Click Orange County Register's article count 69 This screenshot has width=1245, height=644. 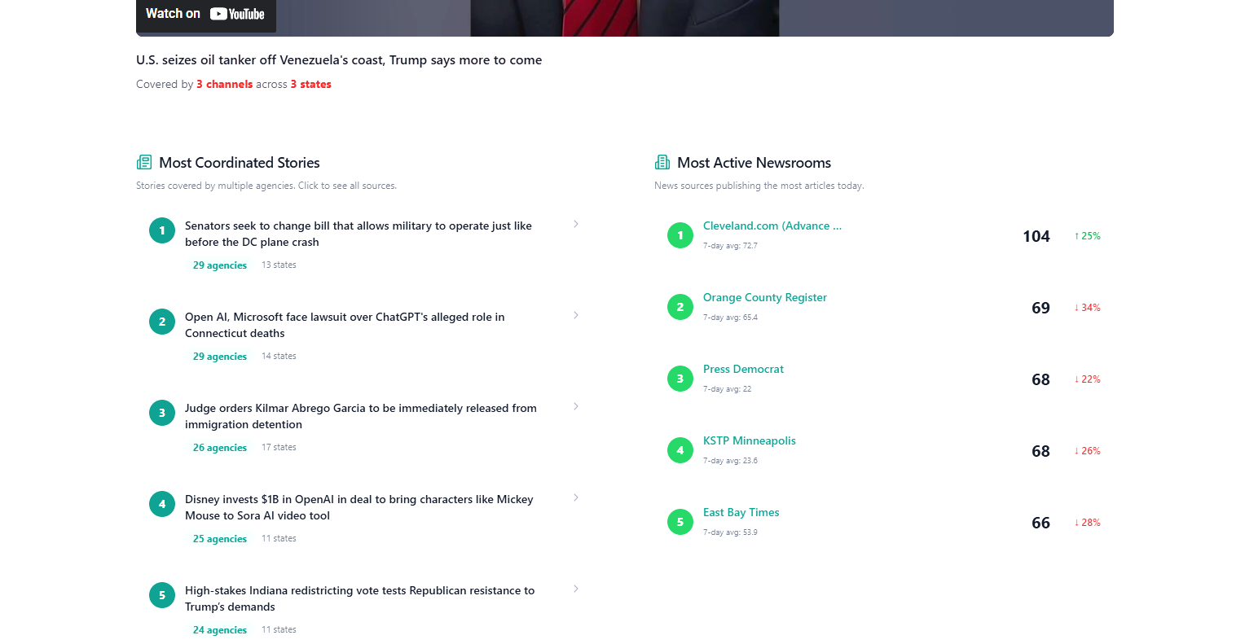1040,308
